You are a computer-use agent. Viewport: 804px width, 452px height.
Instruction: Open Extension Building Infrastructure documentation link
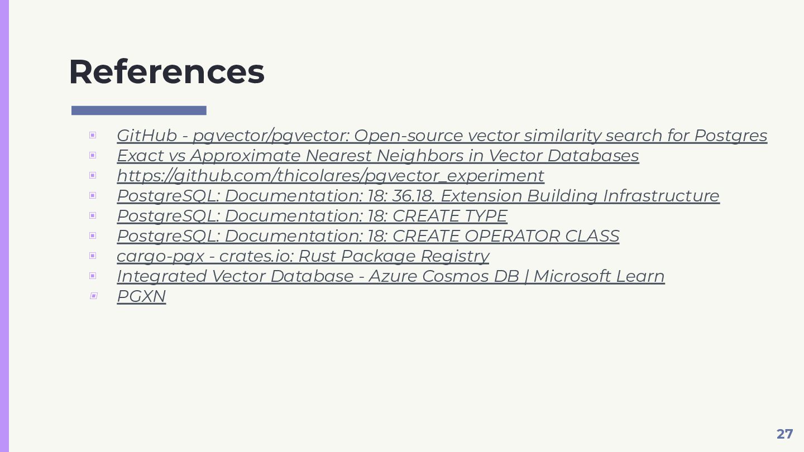pos(418,196)
